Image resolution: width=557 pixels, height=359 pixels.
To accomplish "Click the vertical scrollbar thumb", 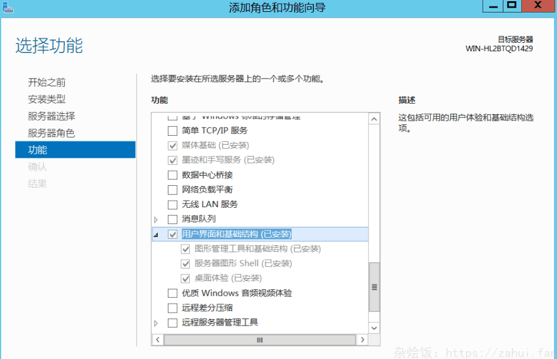I will tap(374, 287).
